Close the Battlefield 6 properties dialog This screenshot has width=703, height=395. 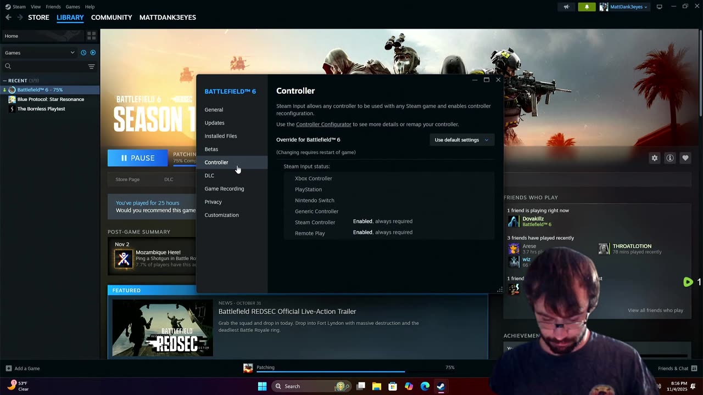coord(498,80)
